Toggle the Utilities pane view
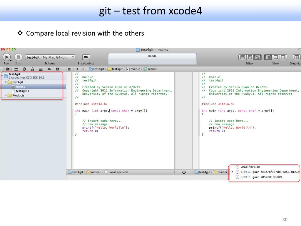Viewport: 301px width, 226px height. (x=283, y=57)
